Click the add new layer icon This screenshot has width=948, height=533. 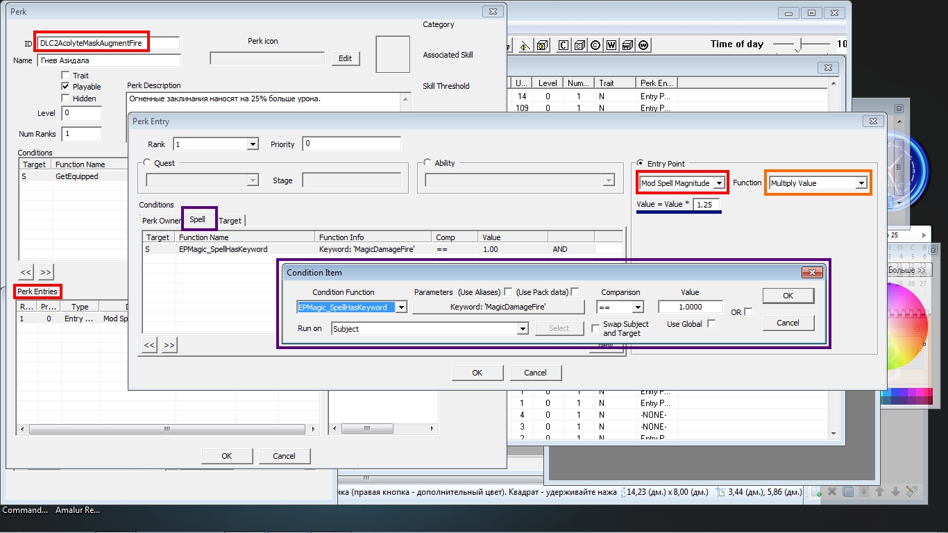click(x=817, y=492)
